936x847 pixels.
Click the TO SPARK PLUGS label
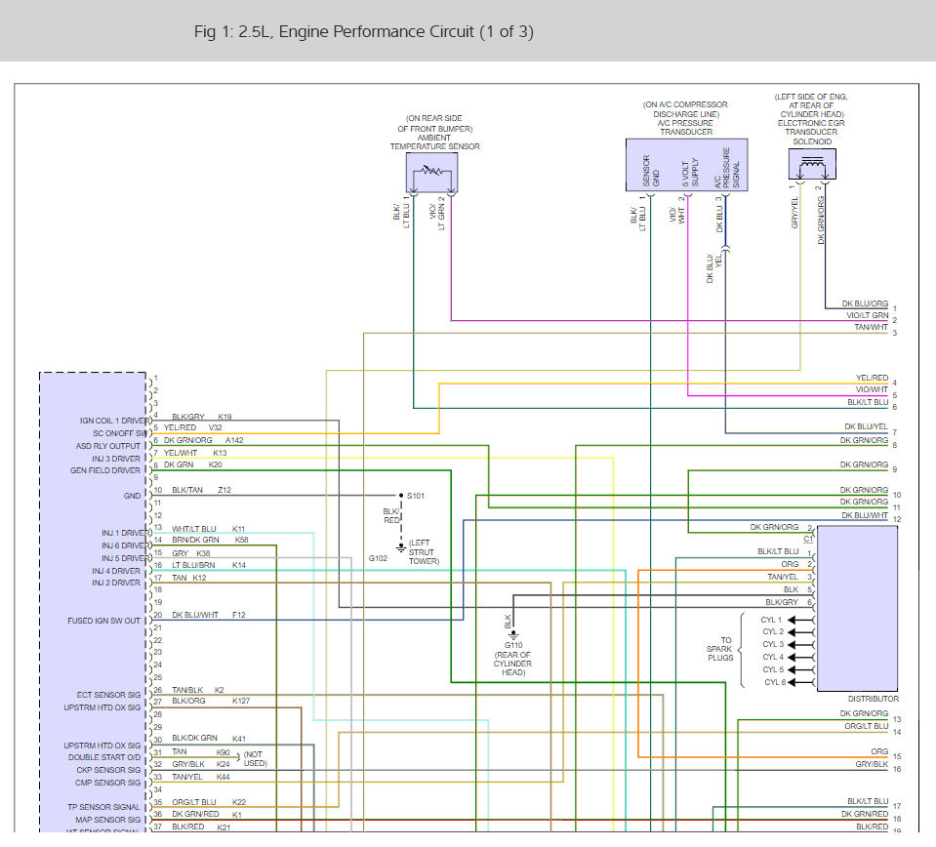click(720, 649)
